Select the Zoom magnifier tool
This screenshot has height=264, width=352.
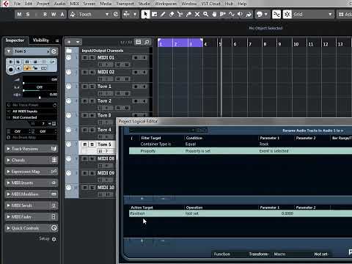[205, 14]
